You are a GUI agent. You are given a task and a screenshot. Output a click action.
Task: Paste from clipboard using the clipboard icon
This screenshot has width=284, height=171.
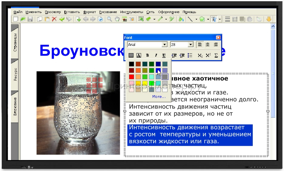click(47, 19)
